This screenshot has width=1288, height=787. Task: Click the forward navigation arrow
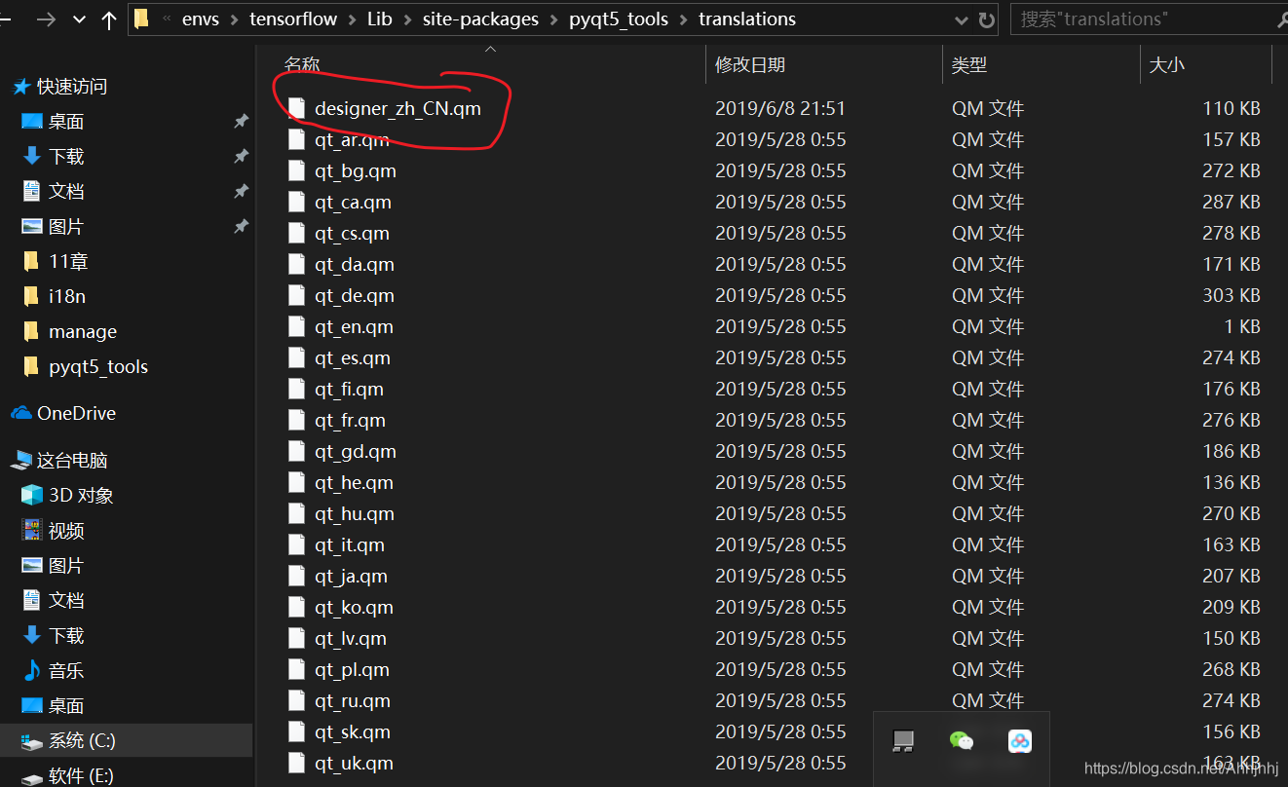tap(45, 19)
